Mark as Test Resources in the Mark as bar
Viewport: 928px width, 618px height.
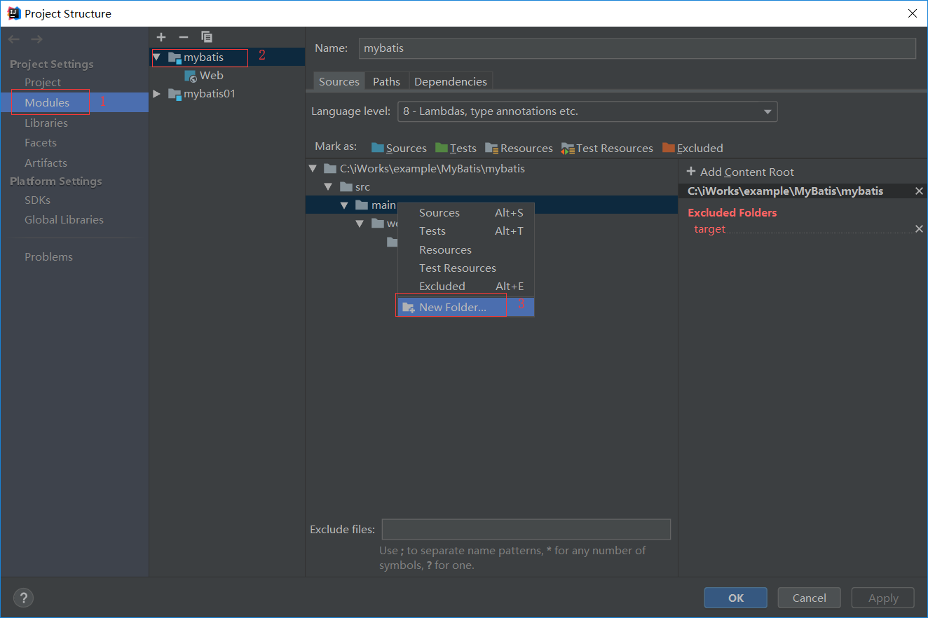point(607,148)
